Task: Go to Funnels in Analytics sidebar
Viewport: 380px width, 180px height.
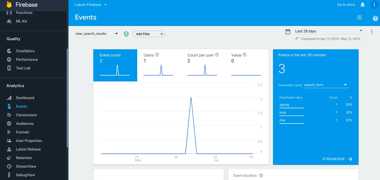Action: [23, 132]
